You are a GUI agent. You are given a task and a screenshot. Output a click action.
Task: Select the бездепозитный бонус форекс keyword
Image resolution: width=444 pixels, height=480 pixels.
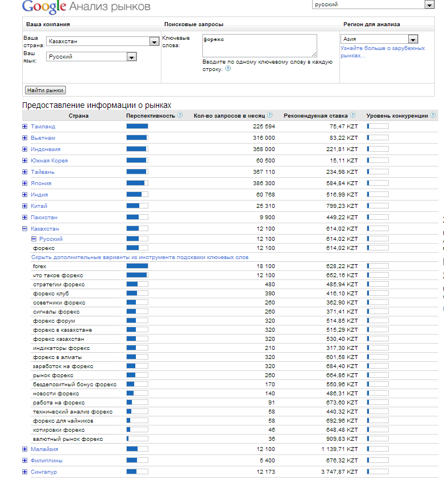pos(75,385)
